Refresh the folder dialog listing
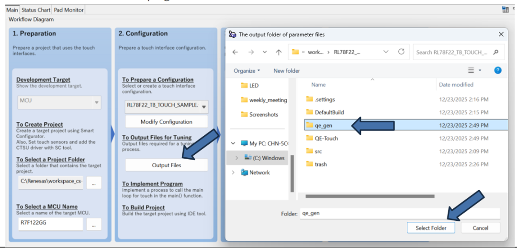 click(401, 52)
